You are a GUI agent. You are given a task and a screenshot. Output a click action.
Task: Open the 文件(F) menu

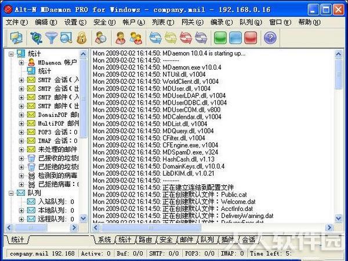pyautogui.click(x=17, y=22)
